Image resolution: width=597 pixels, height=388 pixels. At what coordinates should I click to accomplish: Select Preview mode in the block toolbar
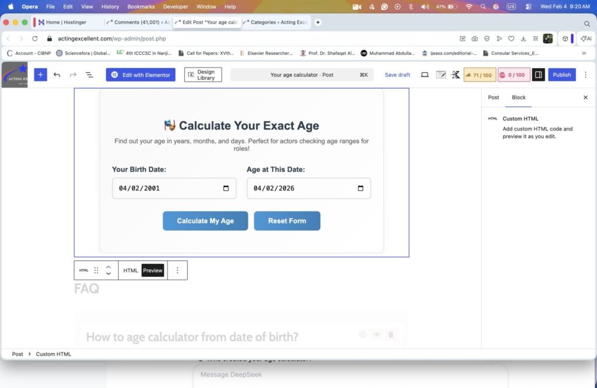click(x=153, y=270)
